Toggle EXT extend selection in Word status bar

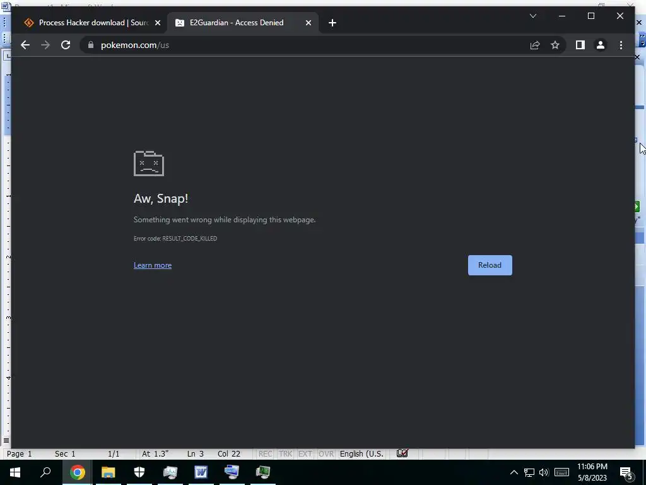[x=305, y=453]
